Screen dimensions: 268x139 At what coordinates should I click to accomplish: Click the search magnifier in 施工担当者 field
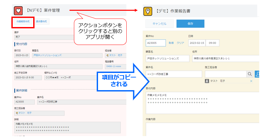(x=249, y=74)
